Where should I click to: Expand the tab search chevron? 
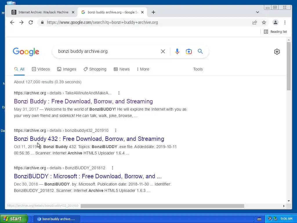(258, 12)
